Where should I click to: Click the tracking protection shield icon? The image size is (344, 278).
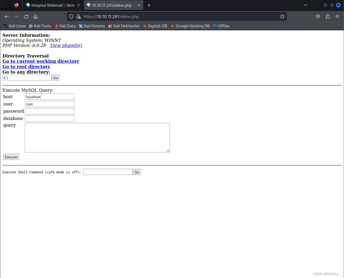[71, 17]
